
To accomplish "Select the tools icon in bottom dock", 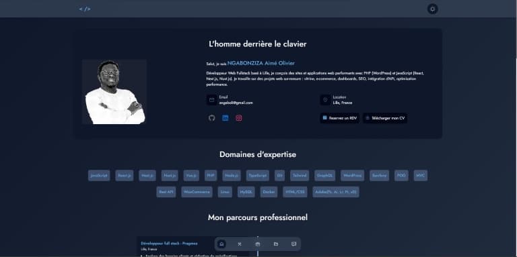I will [240, 244].
